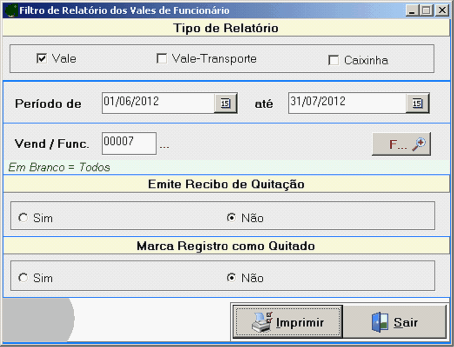454x347 pixels.
Task: Minimize the Filtro de Relatório window
Action: pos(412,10)
